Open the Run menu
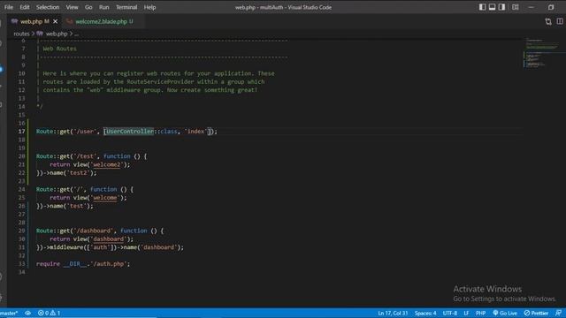 pos(104,7)
